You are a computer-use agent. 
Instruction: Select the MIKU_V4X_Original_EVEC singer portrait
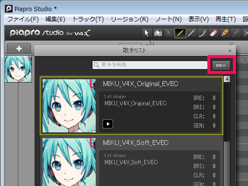pos(69,106)
